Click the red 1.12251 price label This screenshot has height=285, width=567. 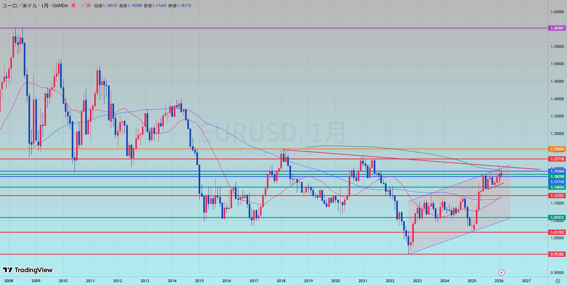click(557, 196)
